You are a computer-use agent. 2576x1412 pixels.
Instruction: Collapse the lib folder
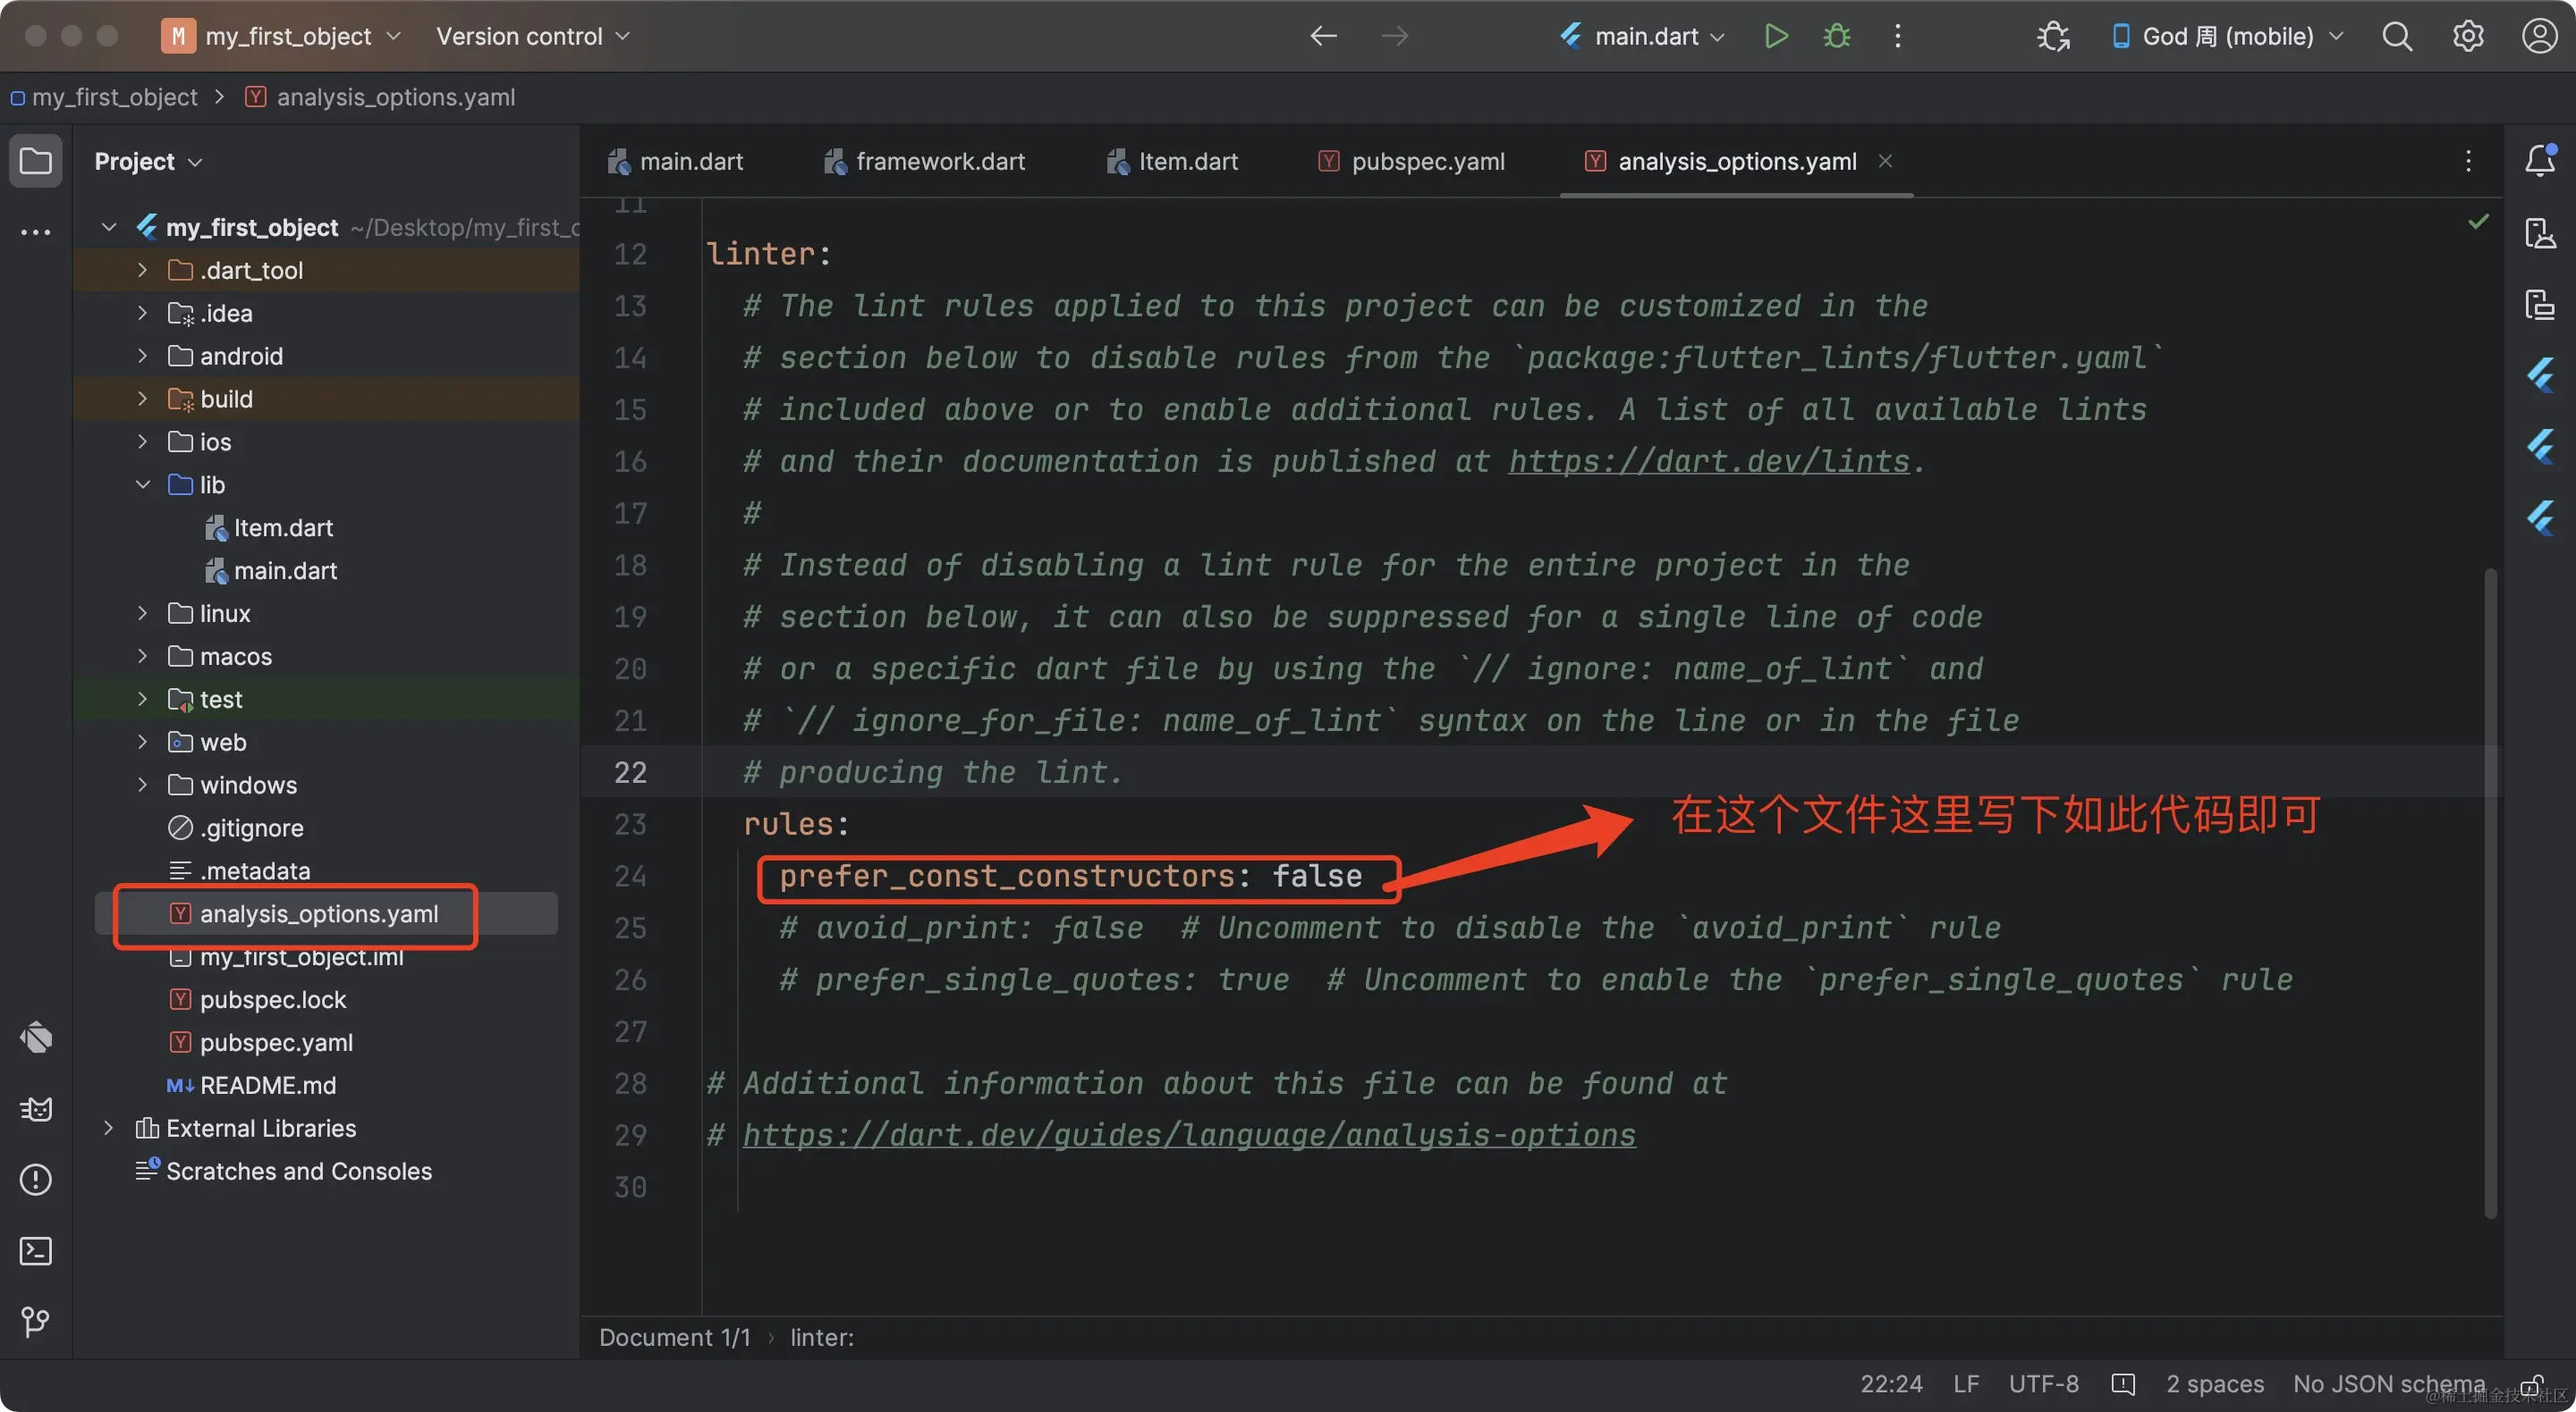pyautogui.click(x=142, y=484)
